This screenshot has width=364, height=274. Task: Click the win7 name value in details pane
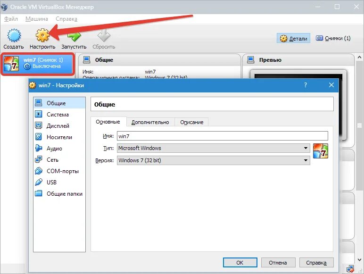coord(150,72)
